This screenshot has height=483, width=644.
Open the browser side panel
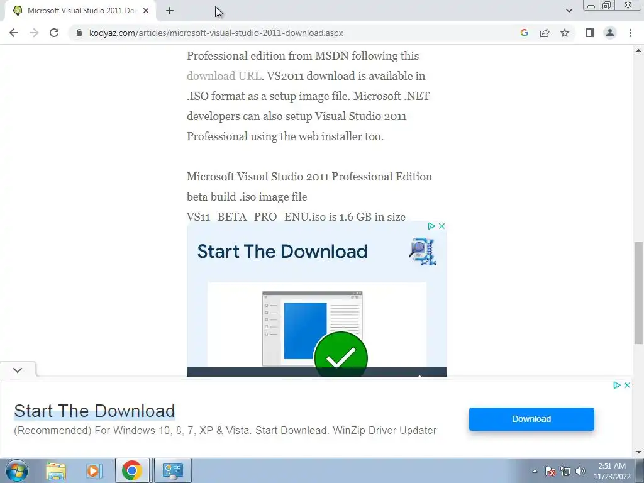(x=590, y=33)
